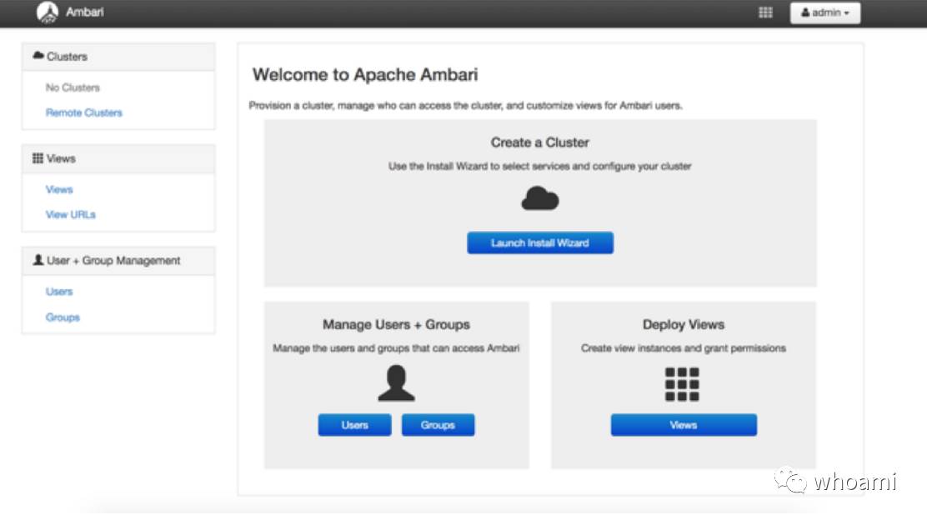Click the large cloud icon under Create a Cluster
This screenshot has height=520, width=927.
539,198
